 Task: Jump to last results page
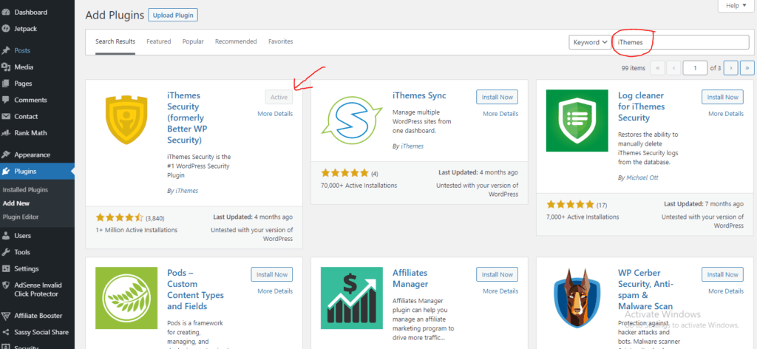coord(747,68)
